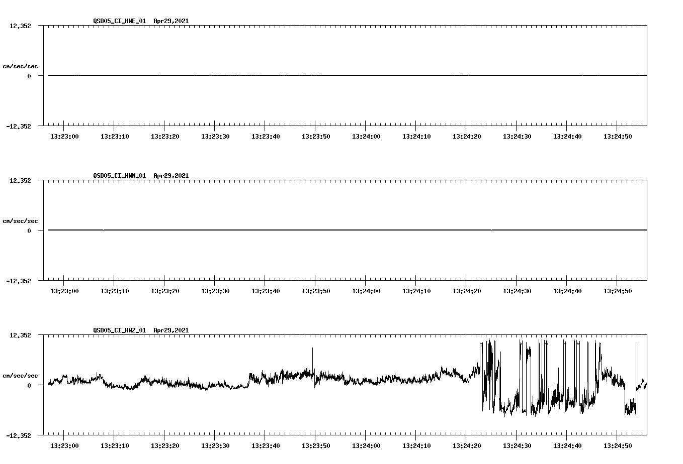The width and height of the screenshot is (683, 464).
Task: Click the Apr29,2021 date on the HNZ plot
Action: pos(170,330)
